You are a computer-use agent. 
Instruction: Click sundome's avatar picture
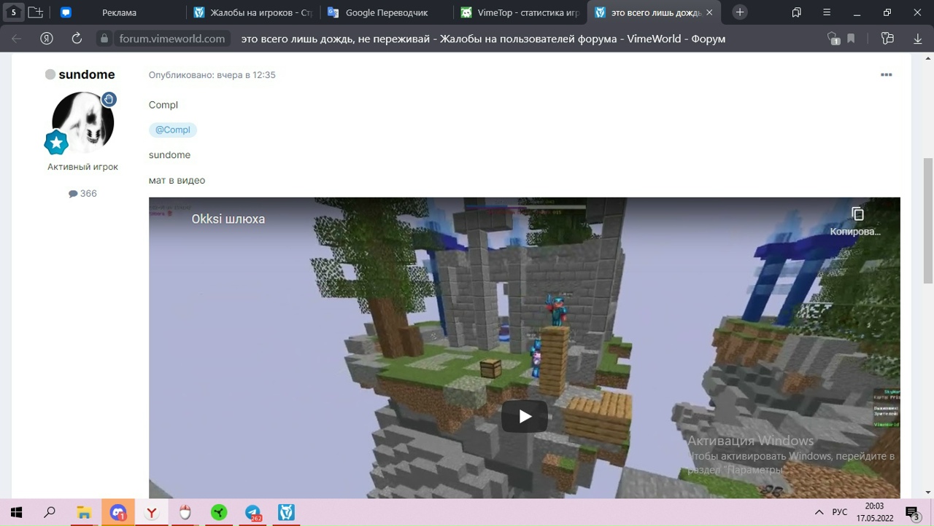point(82,122)
